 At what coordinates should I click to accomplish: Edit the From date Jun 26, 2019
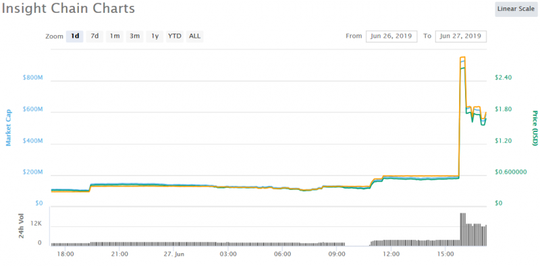coord(391,36)
